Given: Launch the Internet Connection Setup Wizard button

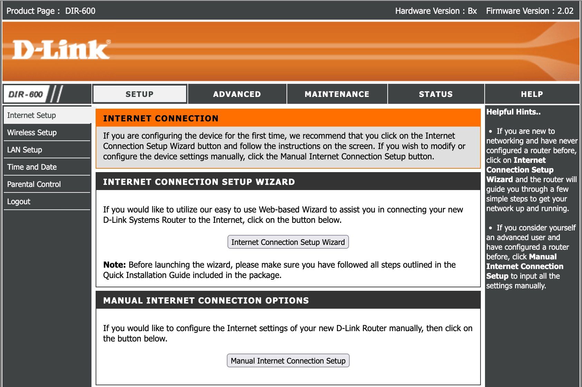Looking at the screenshot, I should [288, 242].
